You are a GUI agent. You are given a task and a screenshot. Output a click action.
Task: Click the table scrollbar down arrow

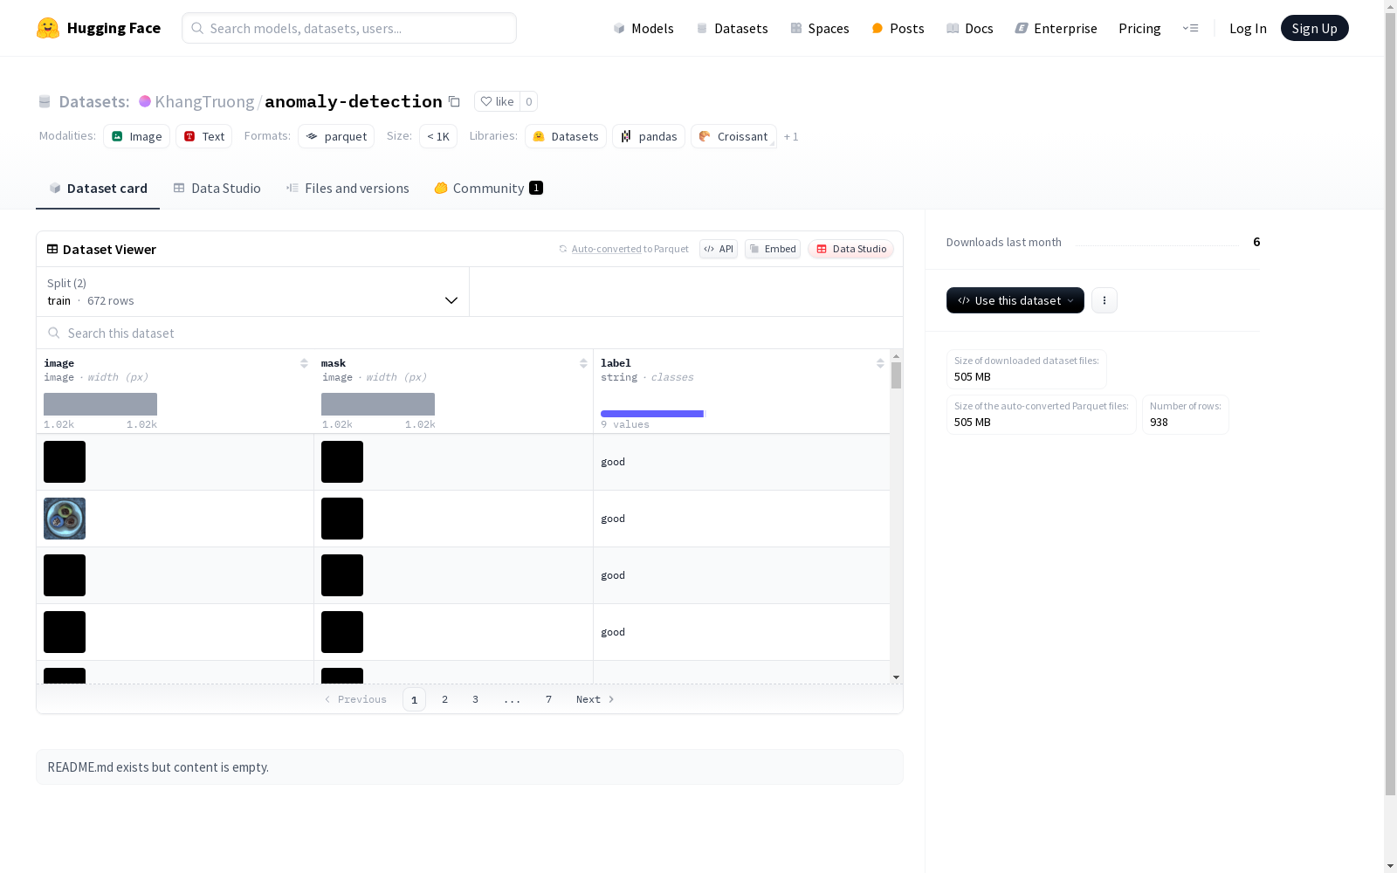(896, 677)
